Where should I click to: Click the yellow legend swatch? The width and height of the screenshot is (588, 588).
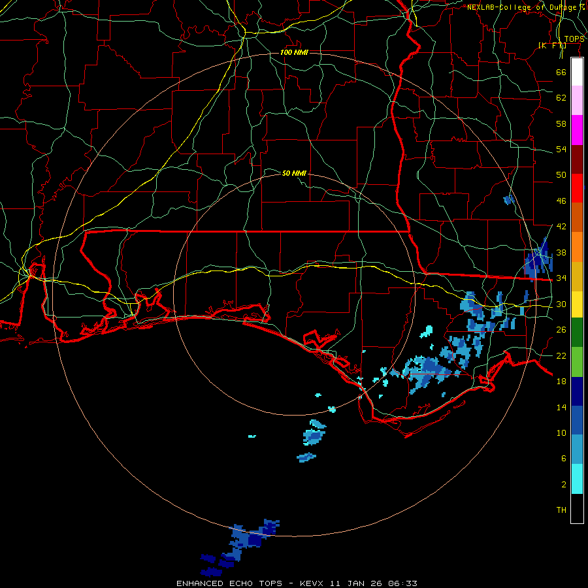click(577, 304)
